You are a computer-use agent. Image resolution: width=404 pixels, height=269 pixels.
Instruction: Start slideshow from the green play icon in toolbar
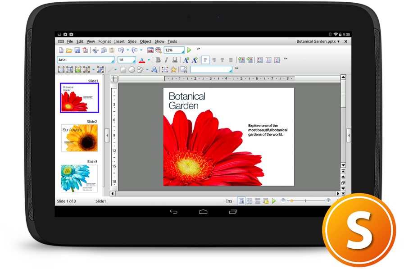pyautogui.click(x=189, y=50)
